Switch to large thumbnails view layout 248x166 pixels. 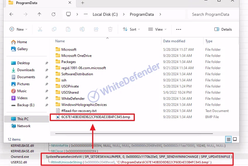coord(235,139)
